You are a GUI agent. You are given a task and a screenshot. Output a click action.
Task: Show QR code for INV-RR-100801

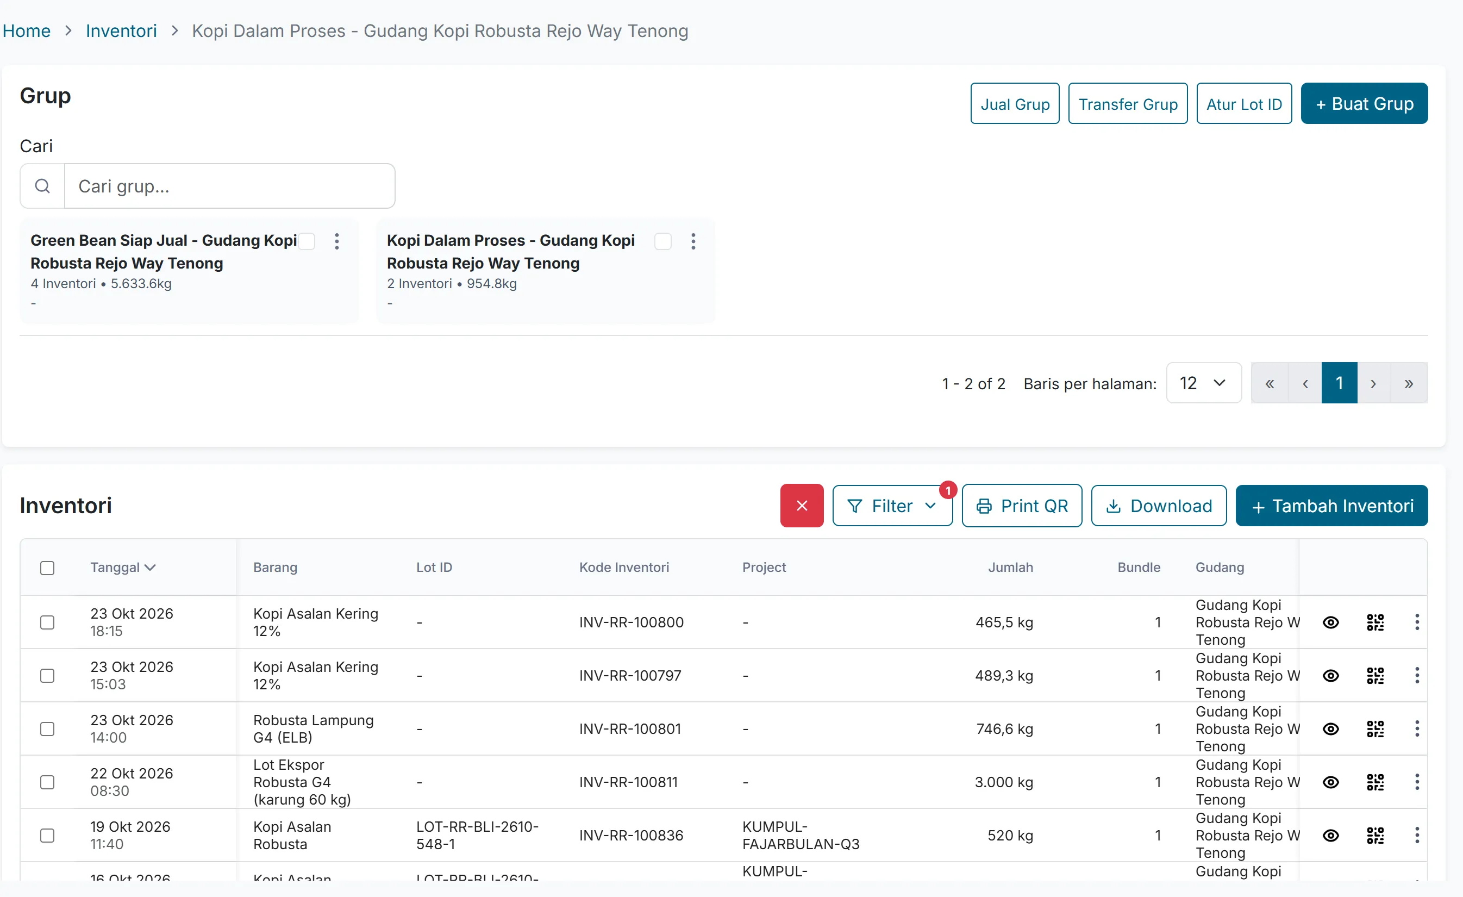tap(1375, 729)
